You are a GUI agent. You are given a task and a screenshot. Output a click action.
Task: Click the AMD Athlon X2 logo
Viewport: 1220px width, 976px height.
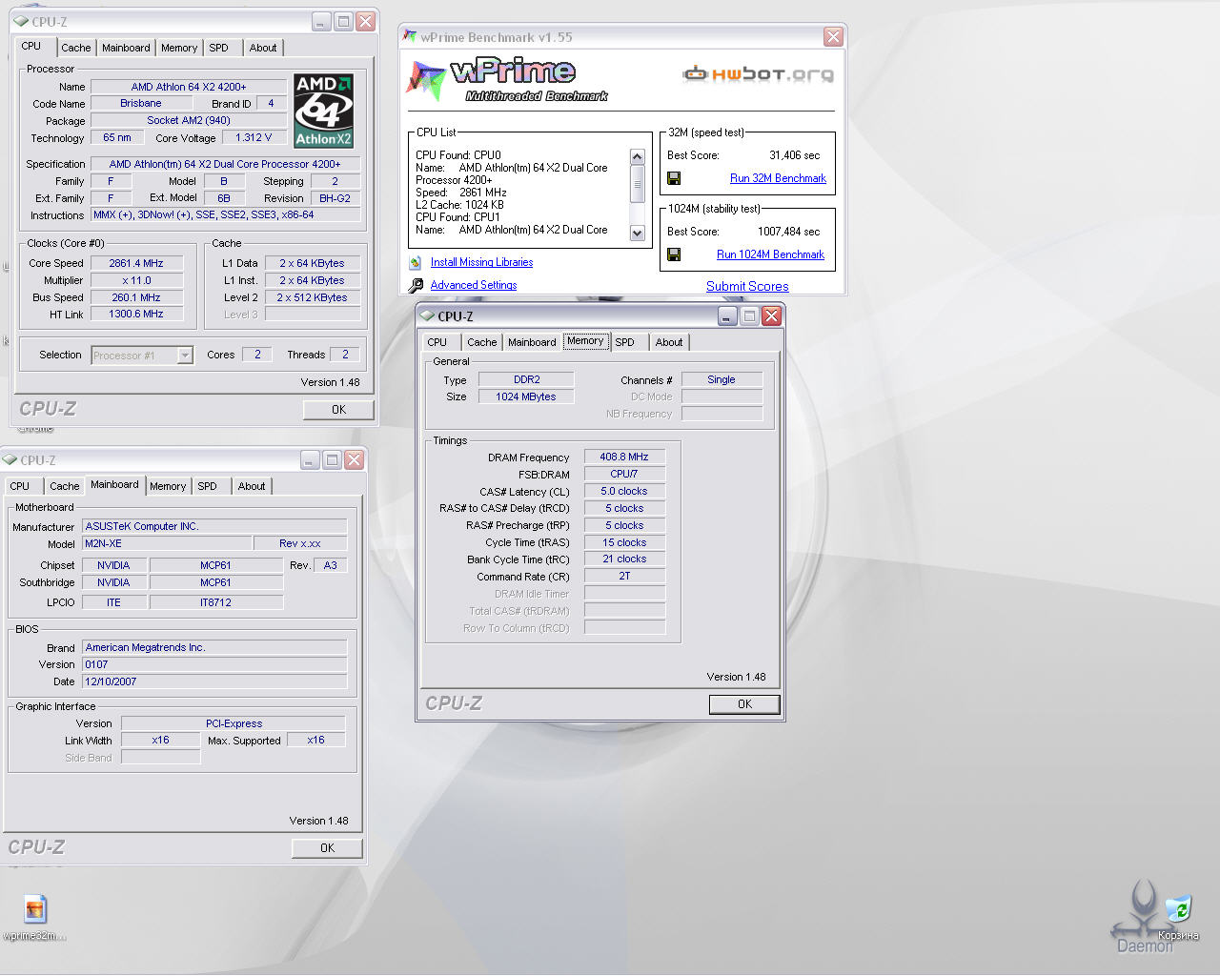[x=324, y=111]
